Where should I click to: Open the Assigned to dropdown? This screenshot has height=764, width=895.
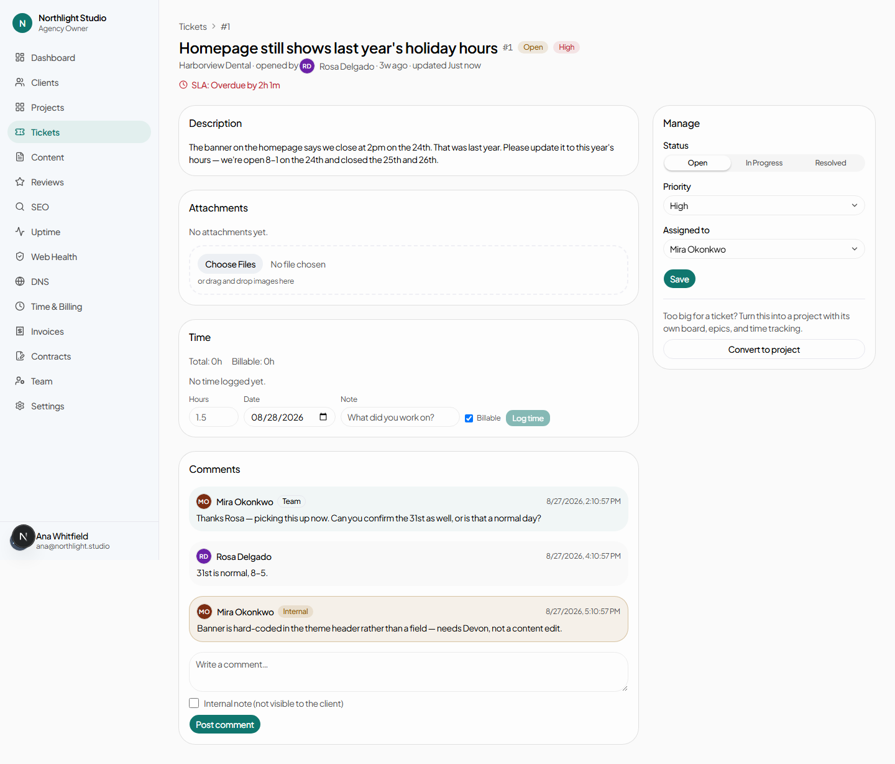click(x=764, y=249)
